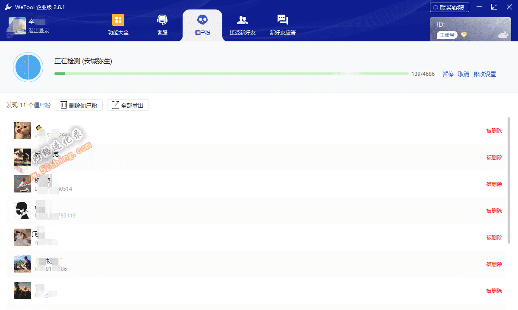Select the 僵尸粉 skull icon tab
The width and height of the screenshot is (518, 310).
pyautogui.click(x=202, y=20)
